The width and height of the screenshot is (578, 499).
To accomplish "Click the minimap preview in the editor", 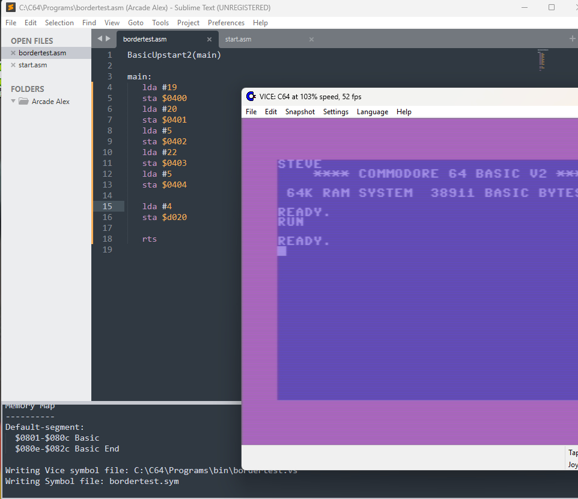I will [542, 60].
